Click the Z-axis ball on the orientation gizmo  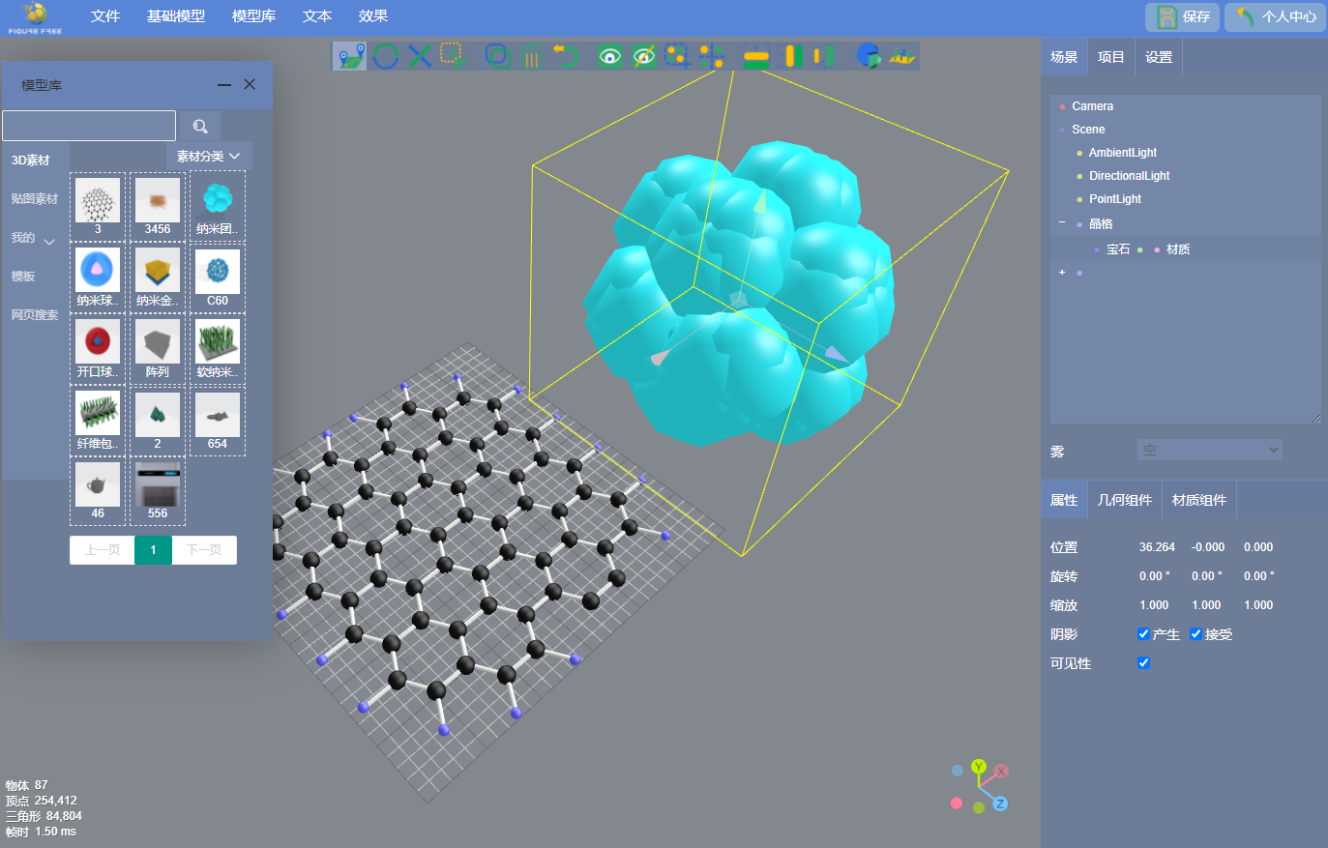[x=1000, y=804]
